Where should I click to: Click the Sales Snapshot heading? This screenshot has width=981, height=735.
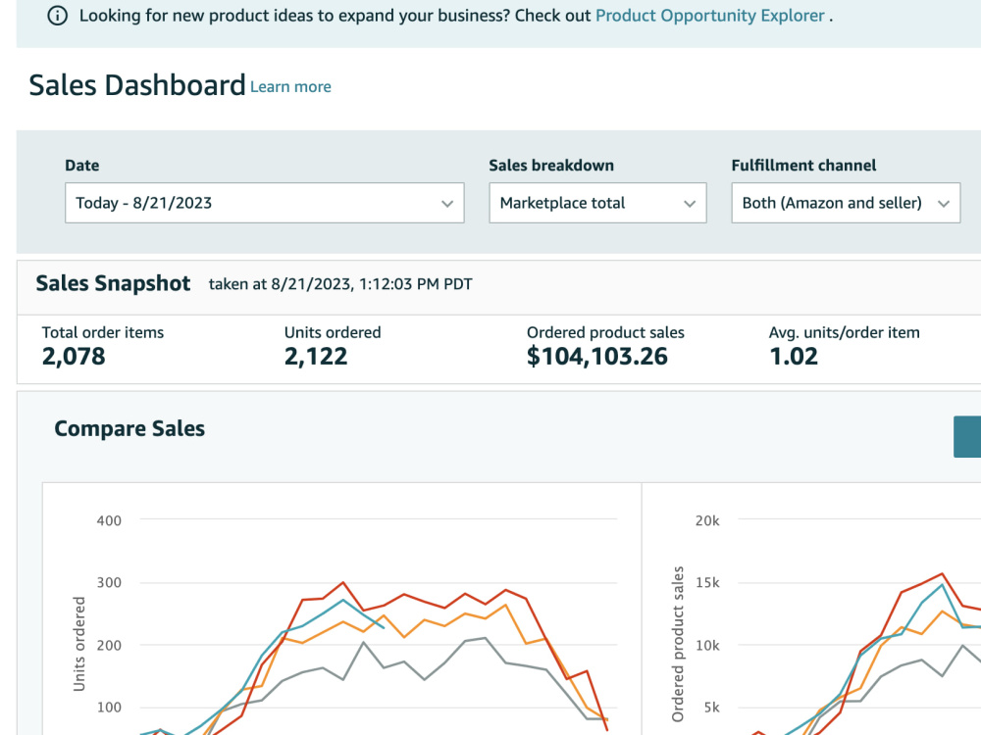click(113, 283)
